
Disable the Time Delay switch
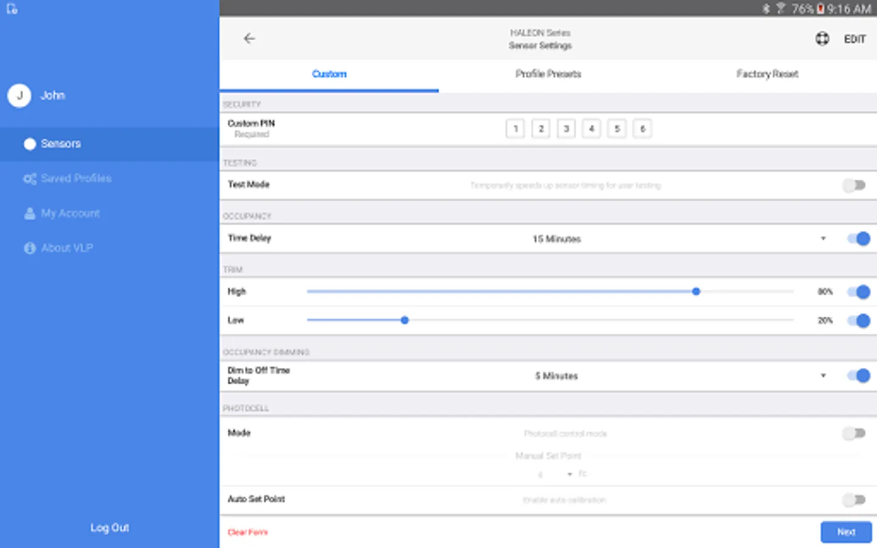coord(858,239)
